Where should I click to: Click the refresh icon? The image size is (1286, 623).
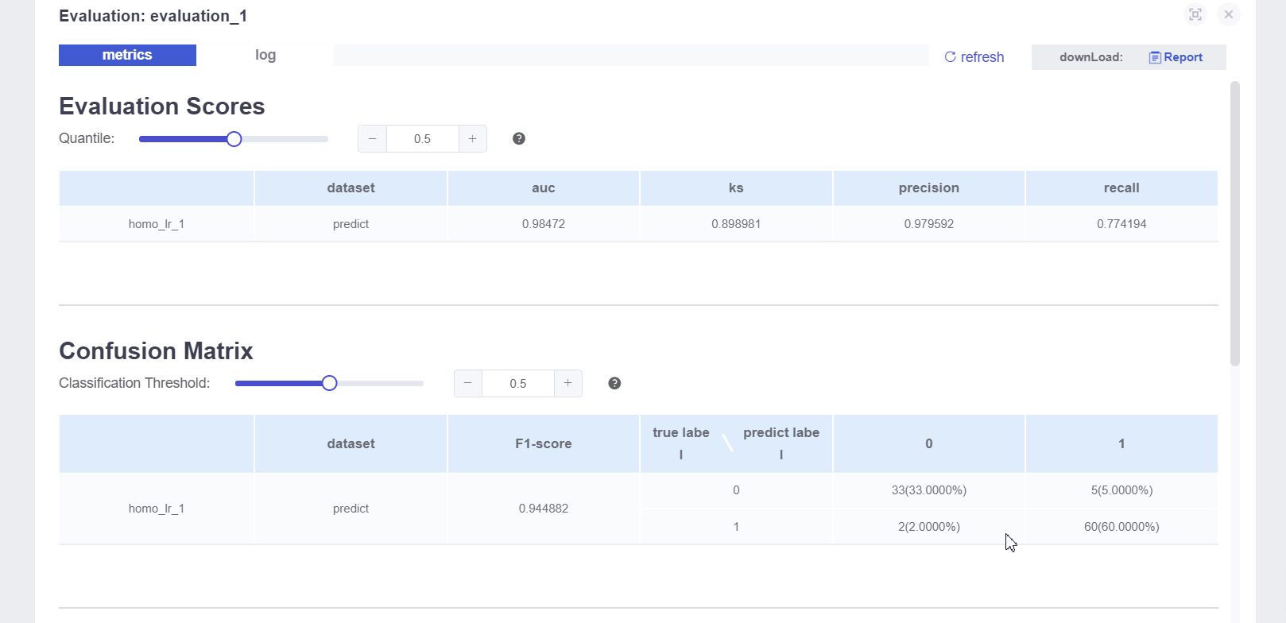pos(950,57)
